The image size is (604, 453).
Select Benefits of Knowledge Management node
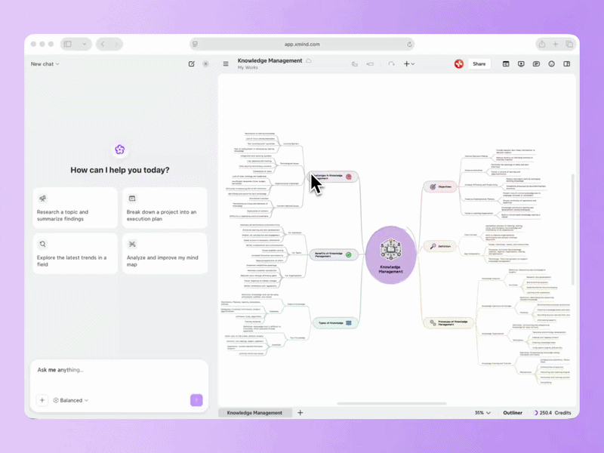(x=334, y=254)
